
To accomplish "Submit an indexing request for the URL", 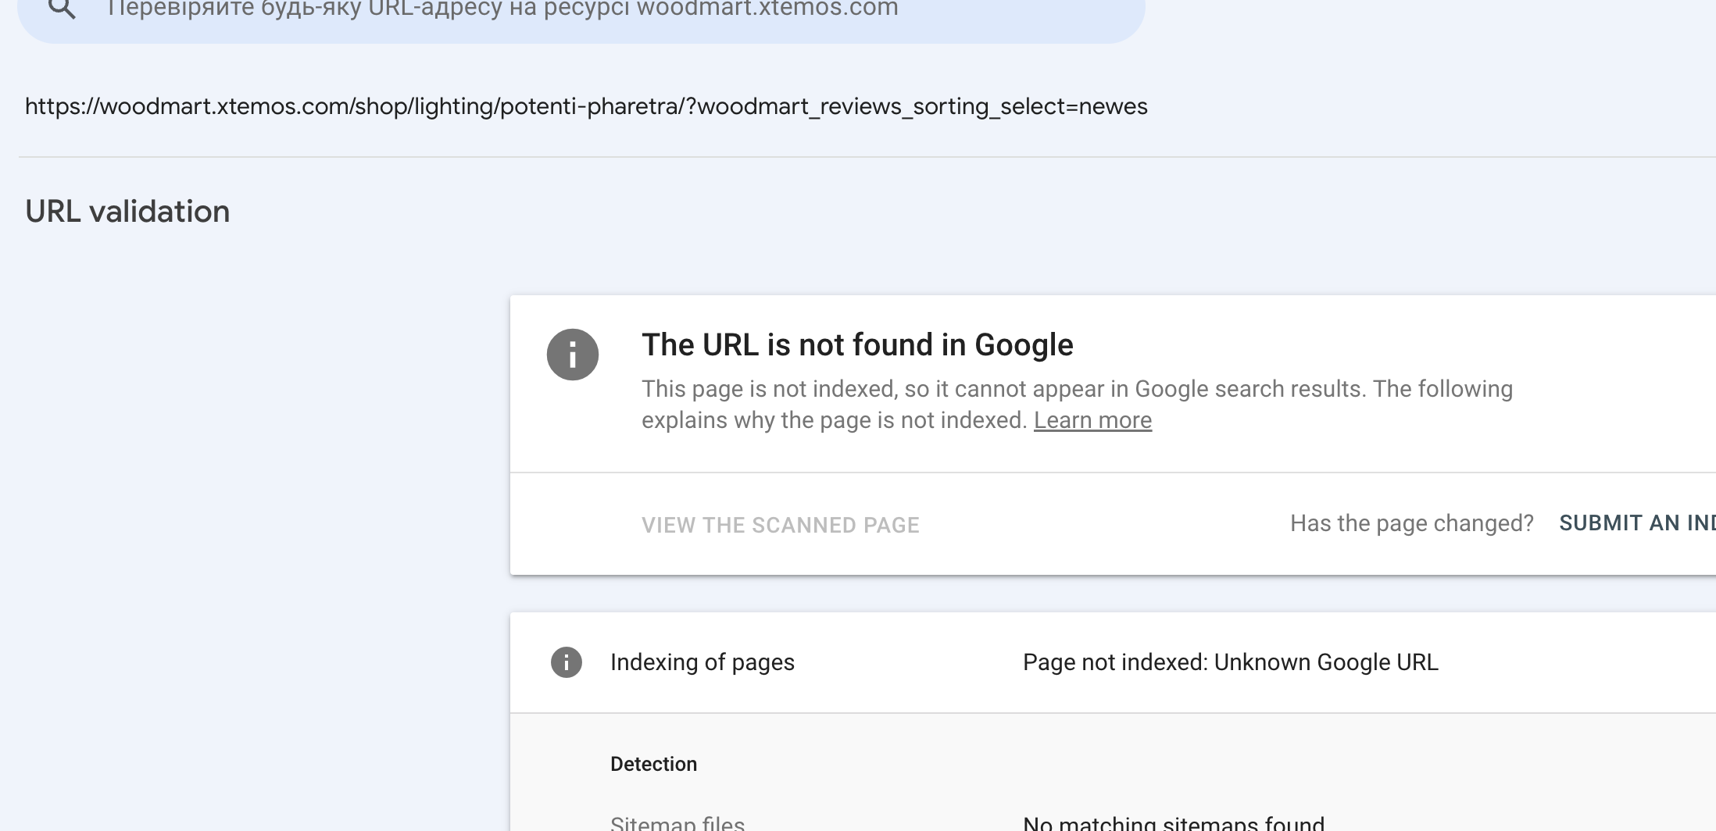I will (x=1636, y=523).
